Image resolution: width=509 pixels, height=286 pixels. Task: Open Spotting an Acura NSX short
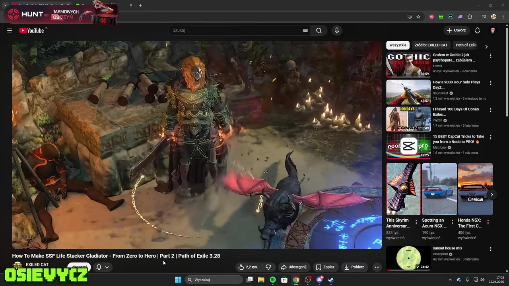(439, 189)
